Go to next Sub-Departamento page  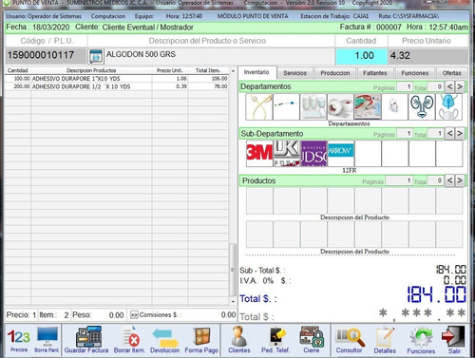pyautogui.click(x=460, y=134)
